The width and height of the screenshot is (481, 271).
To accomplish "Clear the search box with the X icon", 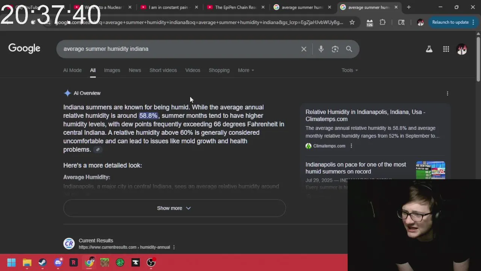I will coord(304,49).
